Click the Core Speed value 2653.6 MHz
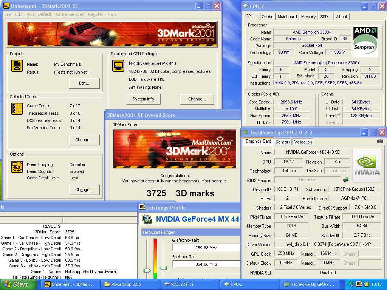The image size is (387, 290). (x=291, y=102)
